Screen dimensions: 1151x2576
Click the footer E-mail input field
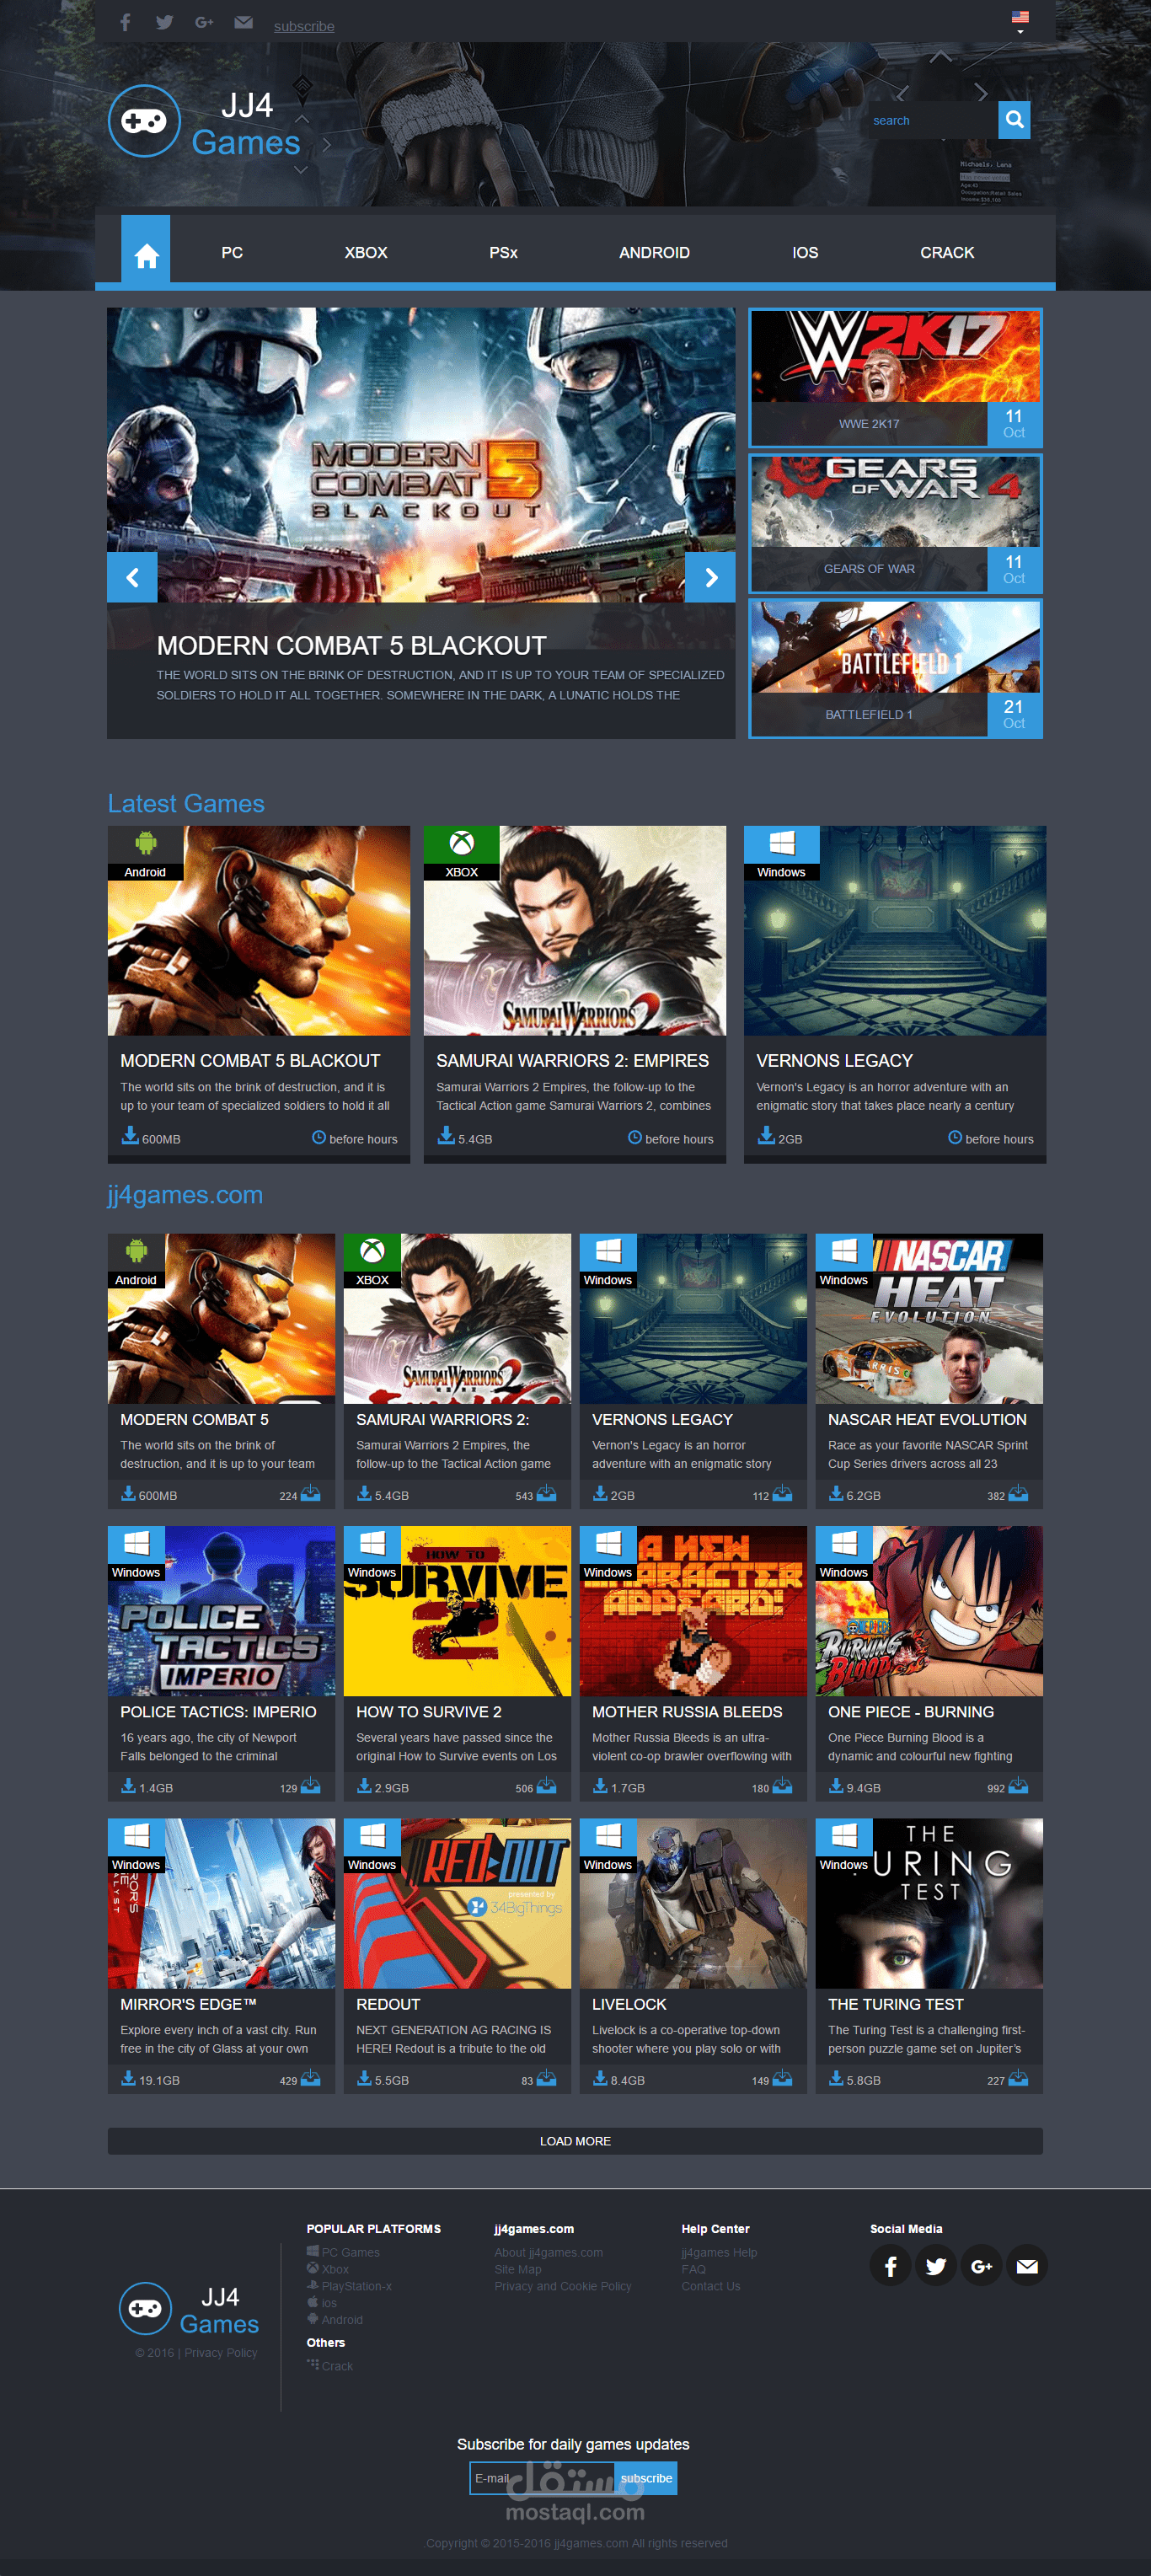(x=543, y=2478)
